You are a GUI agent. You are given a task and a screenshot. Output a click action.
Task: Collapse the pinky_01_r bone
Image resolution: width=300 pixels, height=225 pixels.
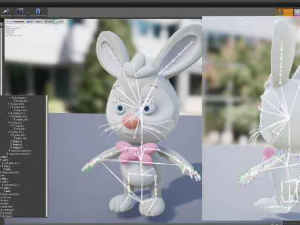[9, 132]
